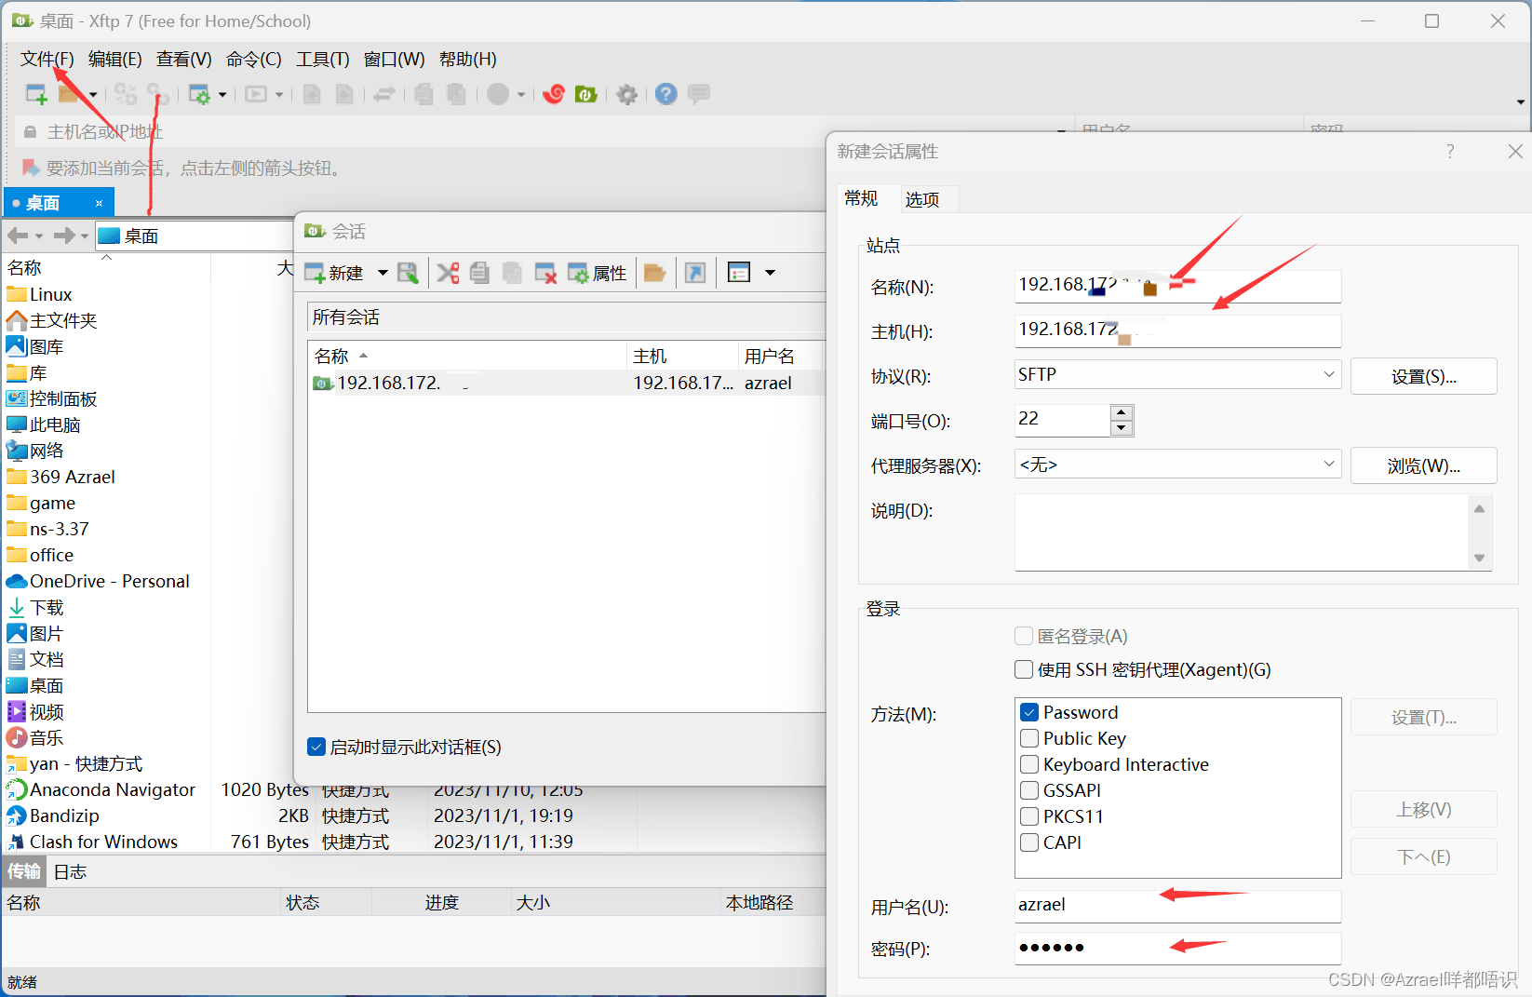Expand the gray circle icon dropdown arrow
Image resolution: width=1532 pixels, height=997 pixels.
click(521, 94)
